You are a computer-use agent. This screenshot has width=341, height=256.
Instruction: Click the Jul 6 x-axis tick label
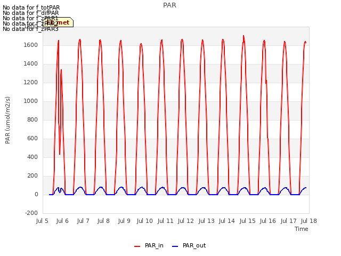[62, 221]
